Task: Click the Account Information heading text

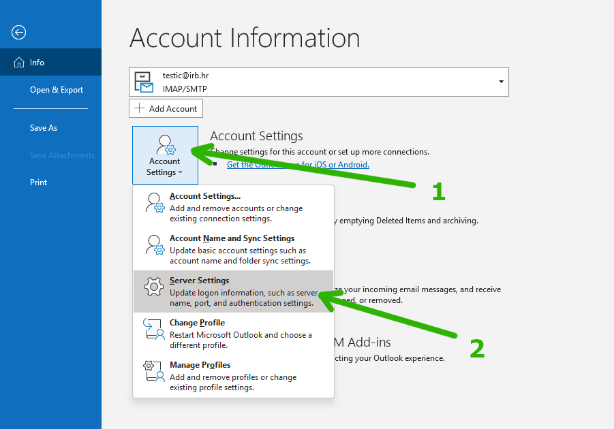Action: (x=245, y=38)
